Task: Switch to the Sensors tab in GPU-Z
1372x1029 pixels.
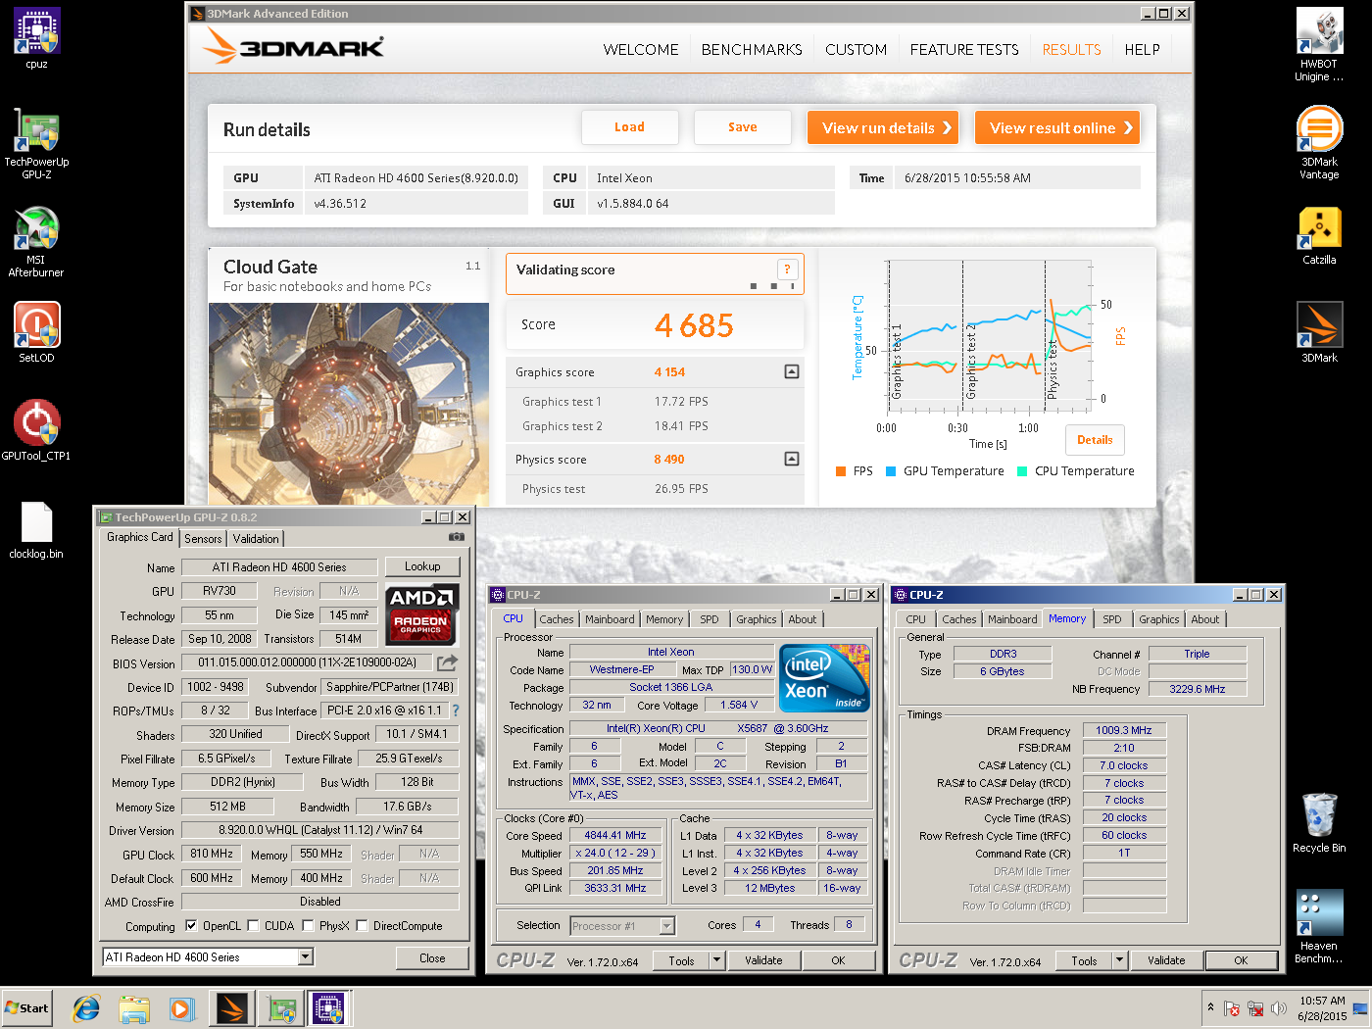Action: click(x=203, y=538)
